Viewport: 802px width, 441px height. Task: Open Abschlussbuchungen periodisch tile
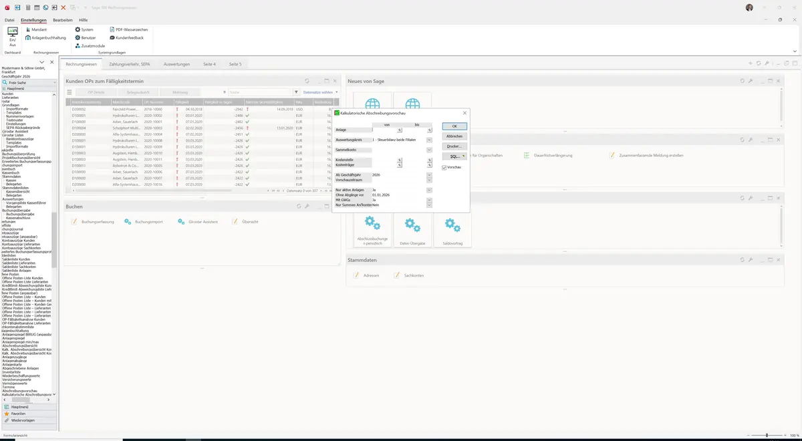(x=372, y=231)
